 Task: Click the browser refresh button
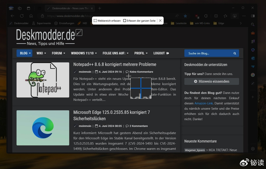click(22, 16)
